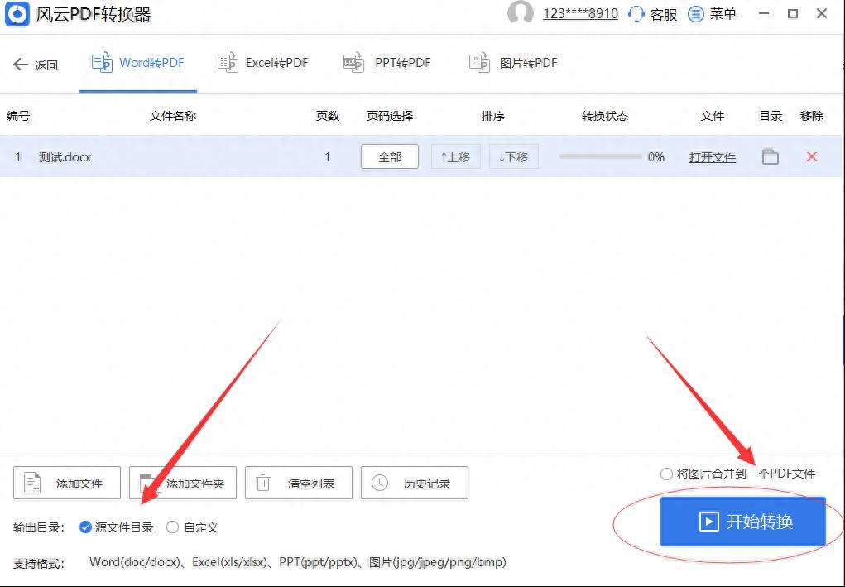Click 全部 page selection button
The image size is (845, 587).
point(390,156)
